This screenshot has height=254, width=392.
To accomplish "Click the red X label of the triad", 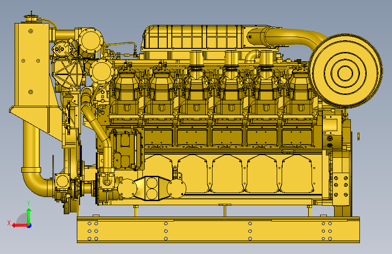I will pos(9,223).
